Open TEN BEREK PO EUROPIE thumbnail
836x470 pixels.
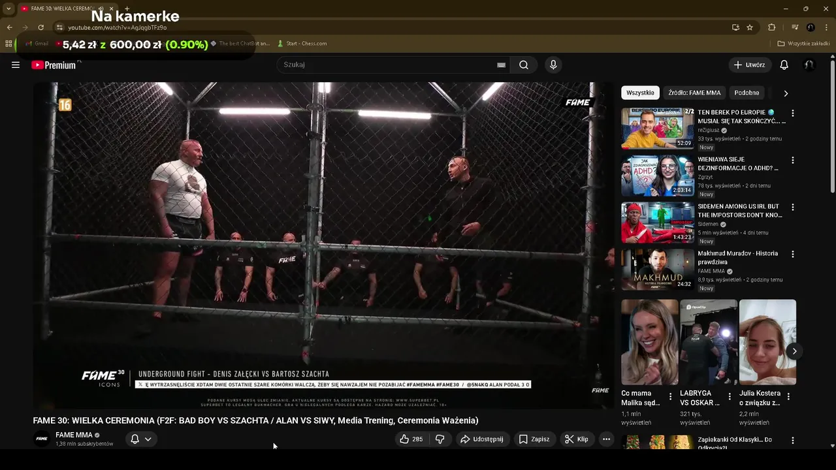coord(657,129)
